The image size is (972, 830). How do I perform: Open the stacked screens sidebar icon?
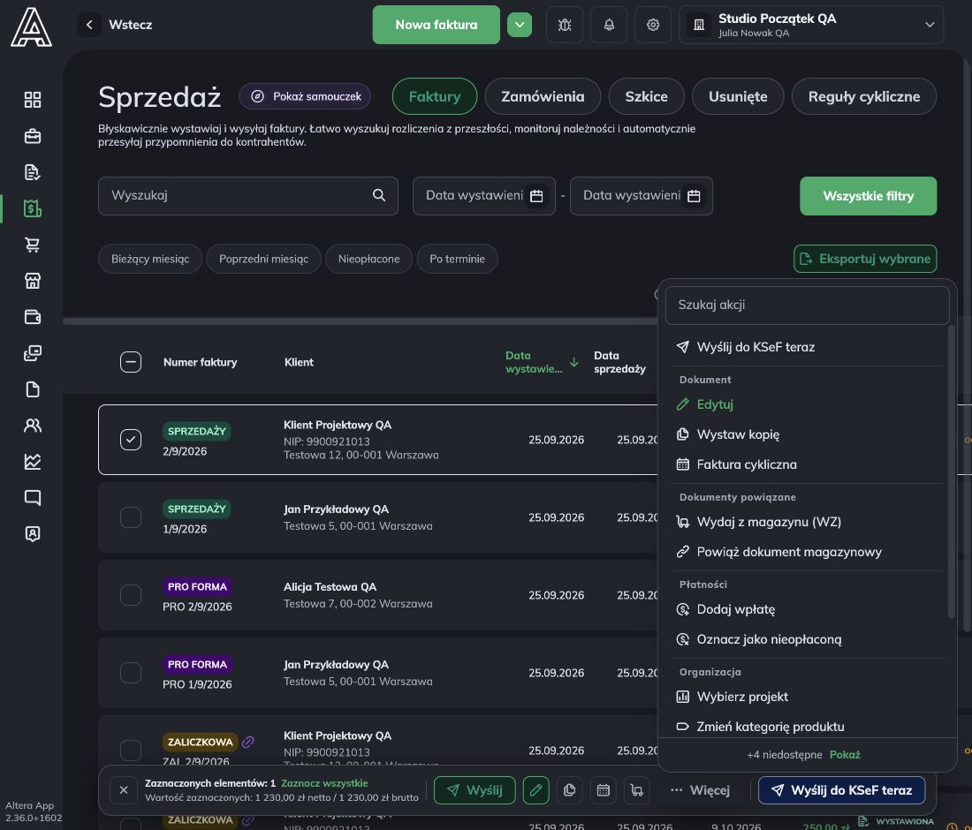[x=32, y=353]
